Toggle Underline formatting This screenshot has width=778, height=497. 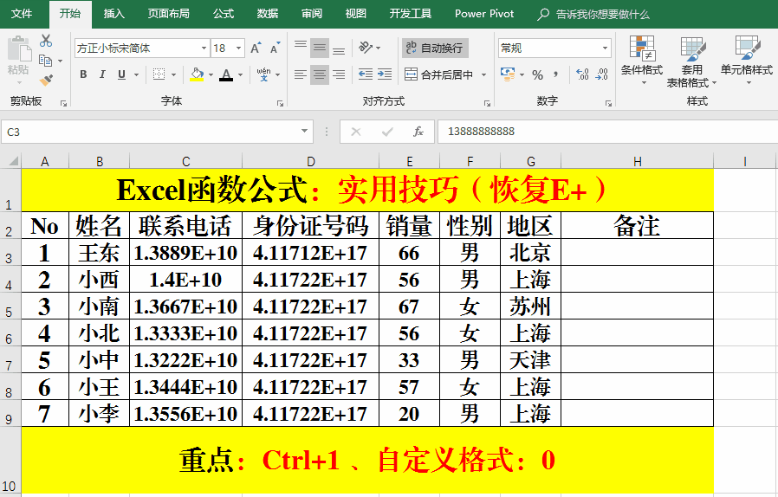pos(121,74)
